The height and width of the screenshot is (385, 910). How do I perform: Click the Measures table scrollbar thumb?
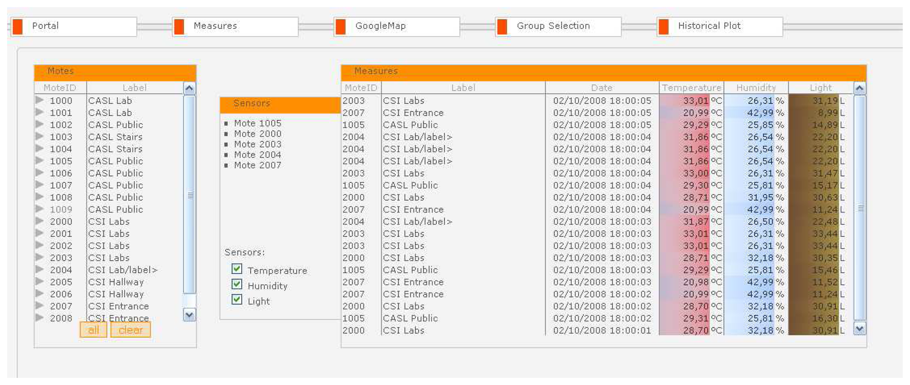pyautogui.click(x=860, y=208)
